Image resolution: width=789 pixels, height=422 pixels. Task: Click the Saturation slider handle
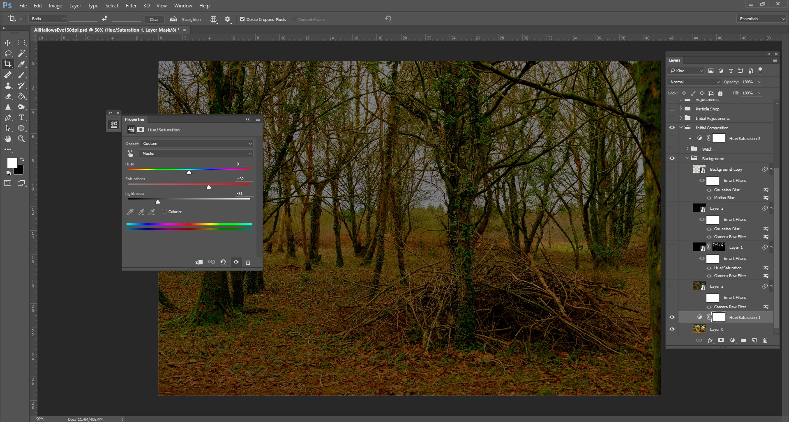[209, 187]
